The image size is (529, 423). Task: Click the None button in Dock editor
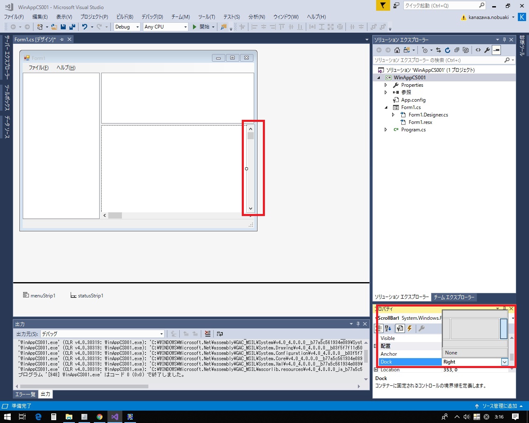tap(475, 353)
